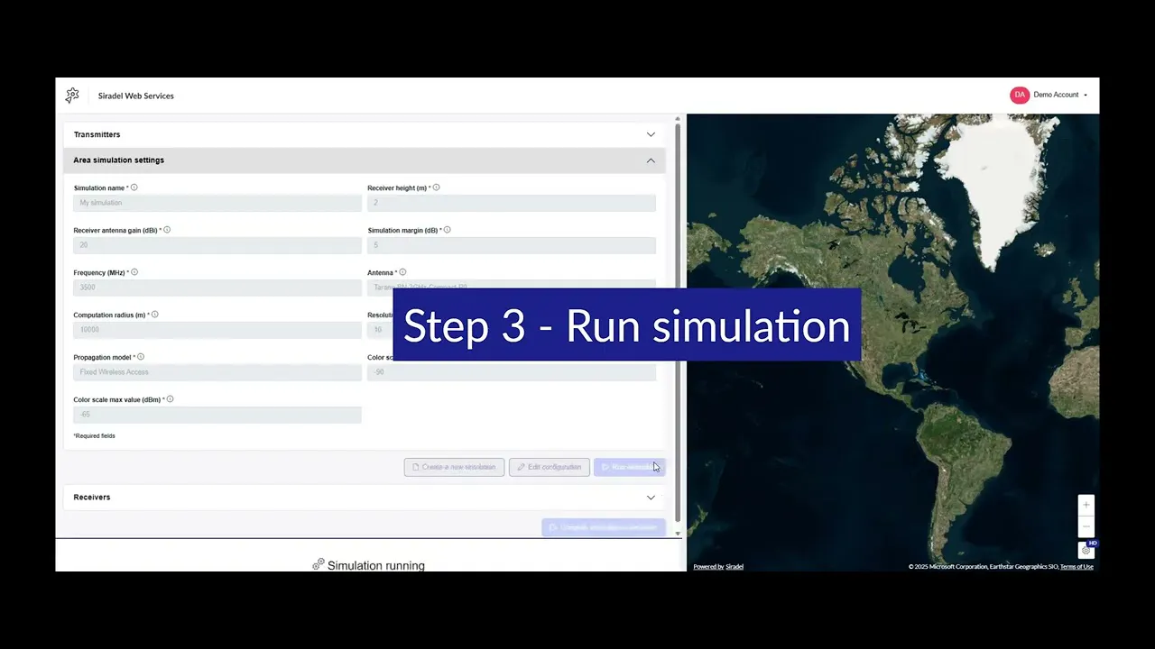Screen dimensions: 1155x649
Task: Show info for Receiver height field
Action: click(436, 187)
